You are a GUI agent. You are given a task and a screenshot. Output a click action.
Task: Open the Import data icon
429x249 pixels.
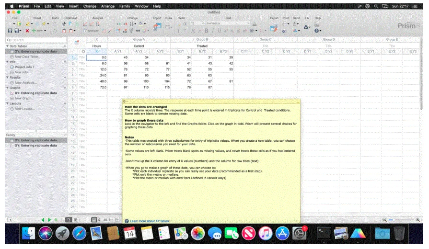pyautogui.click(x=157, y=26)
